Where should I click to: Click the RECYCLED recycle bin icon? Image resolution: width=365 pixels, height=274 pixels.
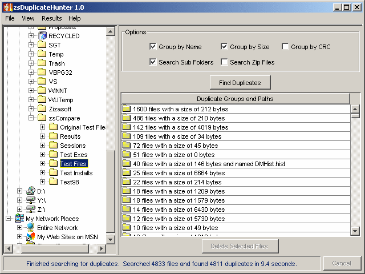click(x=42, y=35)
